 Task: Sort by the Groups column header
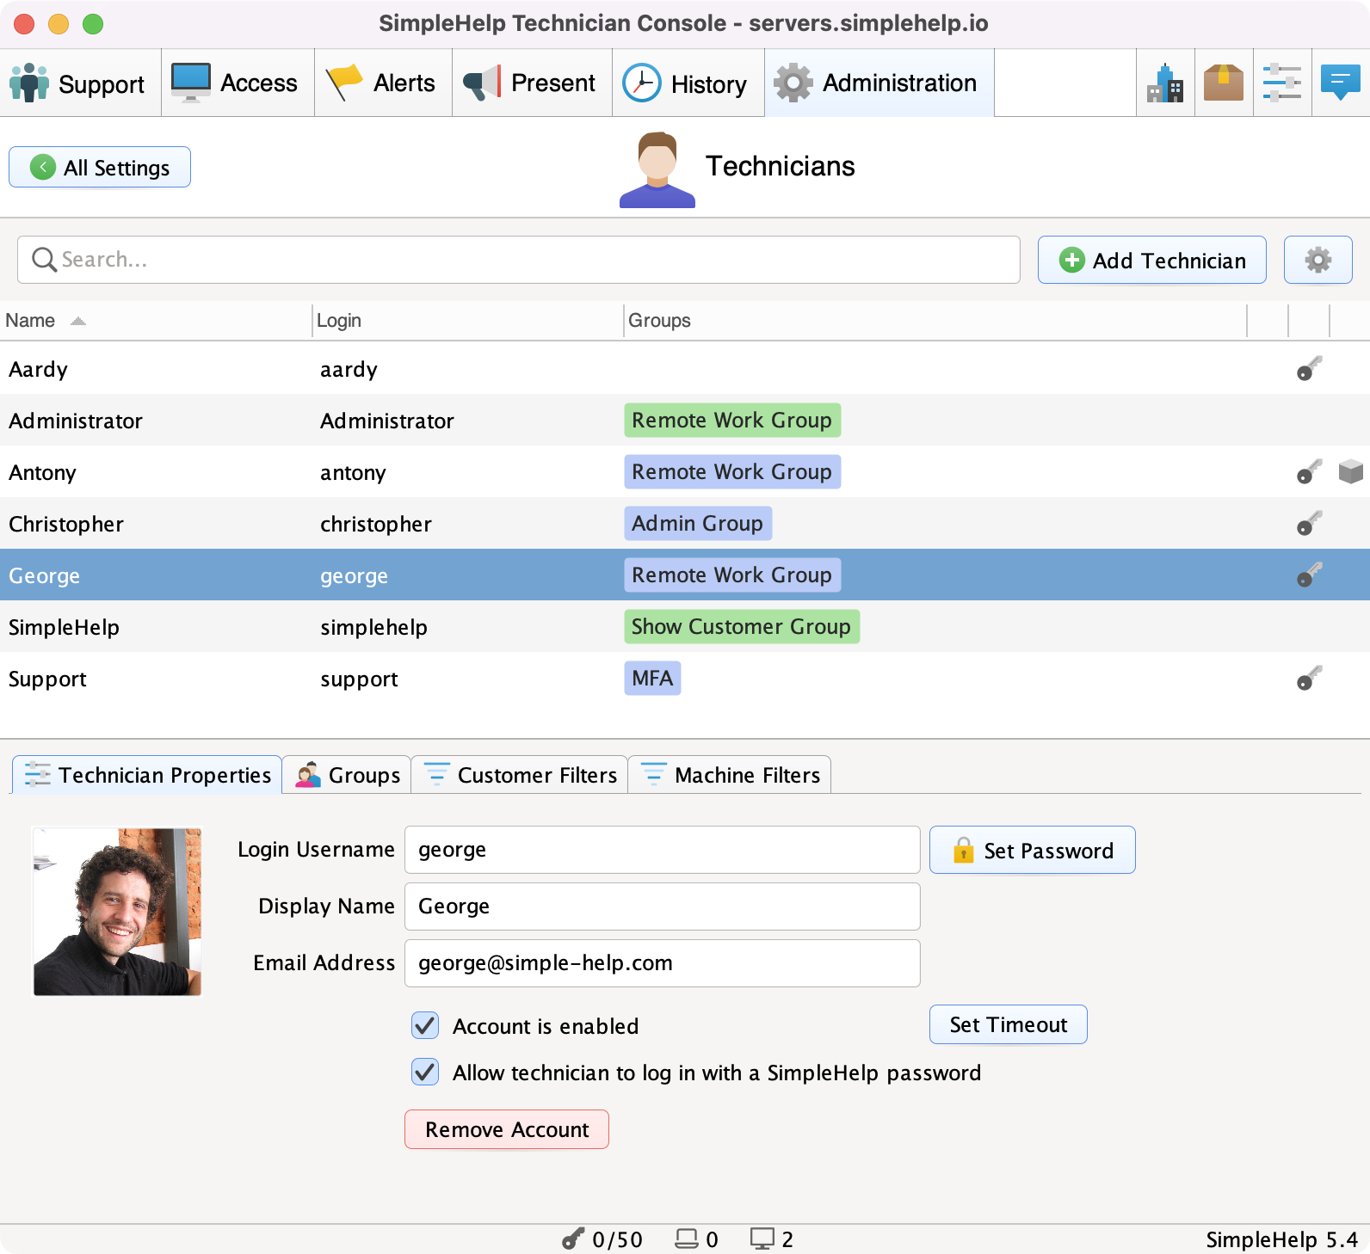pyautogui.click(x=935, y=321)
